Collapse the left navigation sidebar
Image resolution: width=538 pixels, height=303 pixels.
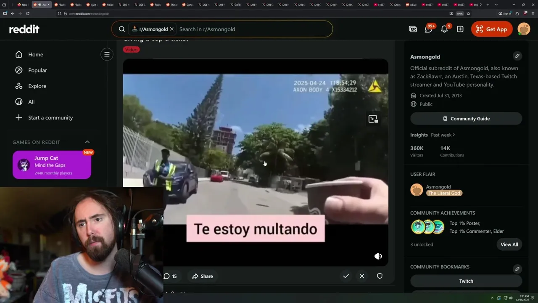tap(107, 54)
